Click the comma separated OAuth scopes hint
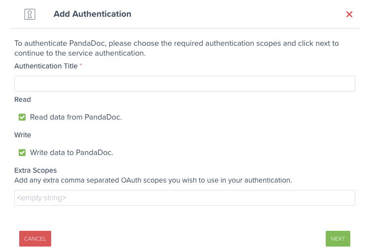 click(x=153, y=180)
